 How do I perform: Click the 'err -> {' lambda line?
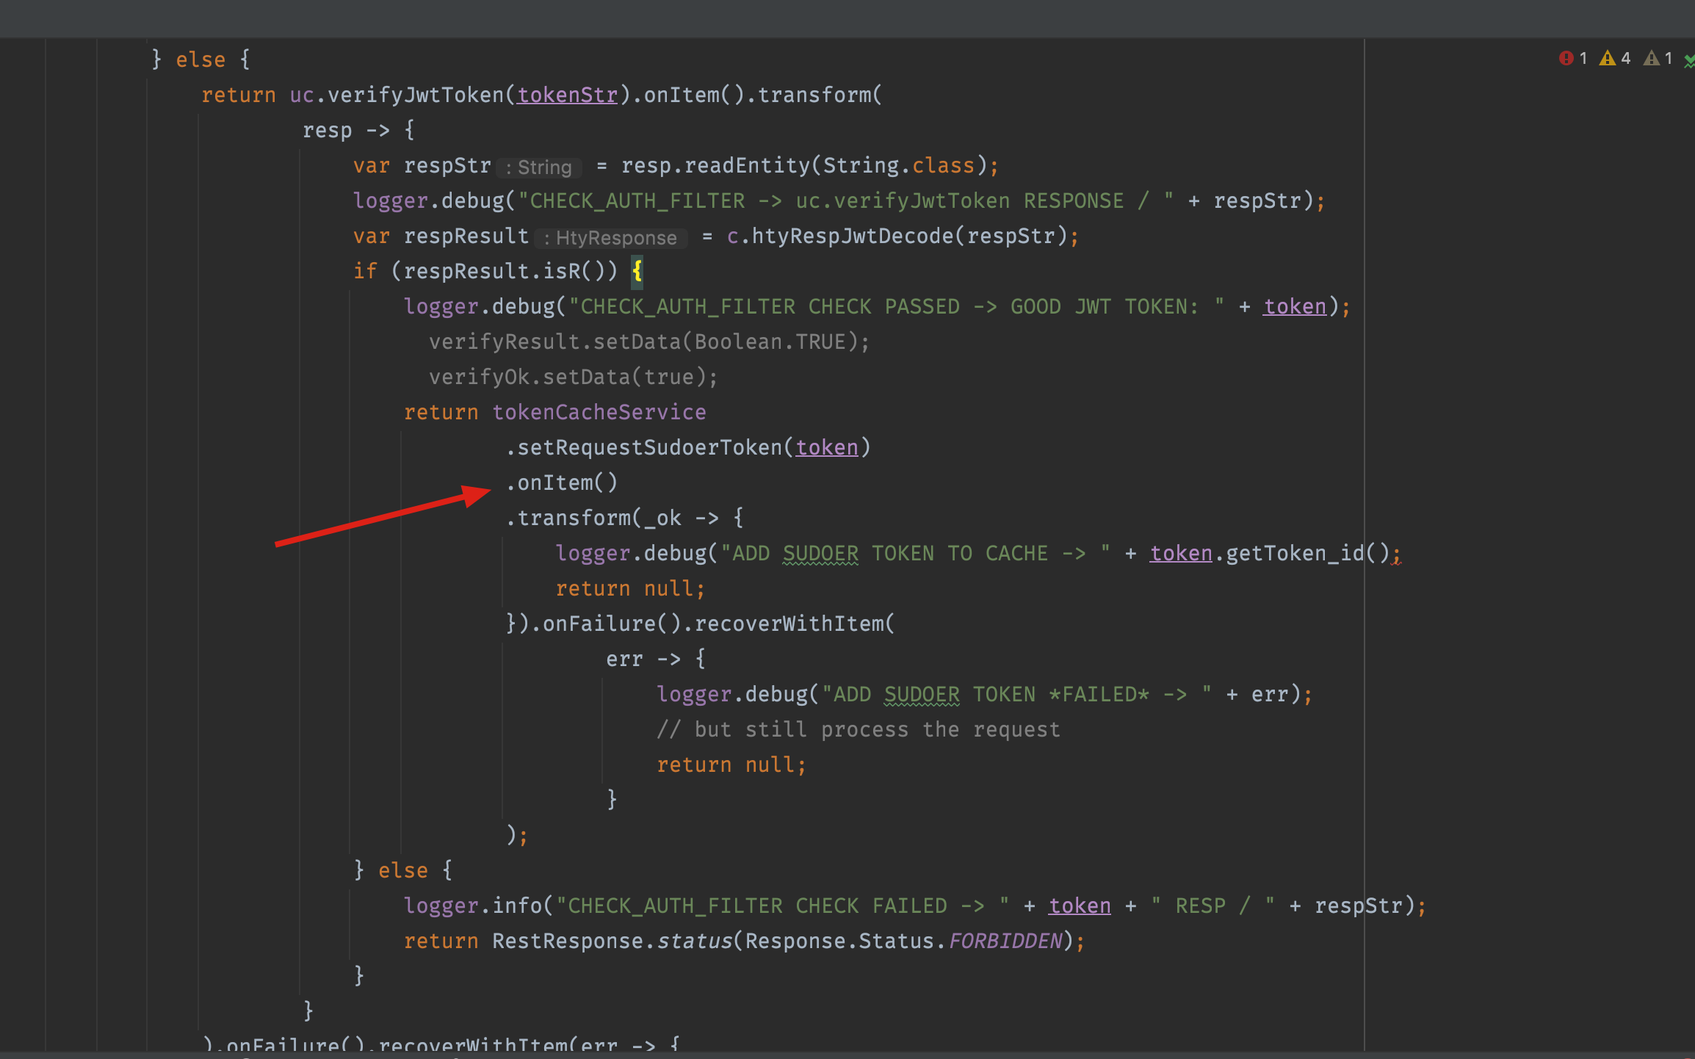(656, 659)
